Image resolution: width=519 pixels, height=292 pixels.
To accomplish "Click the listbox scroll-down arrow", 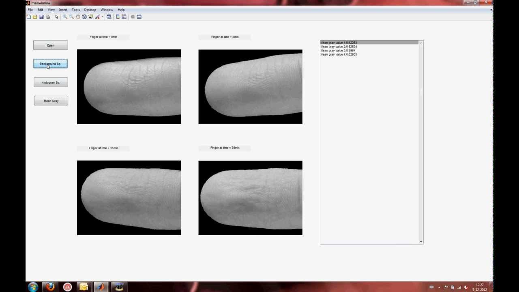I will click(421, 242).
